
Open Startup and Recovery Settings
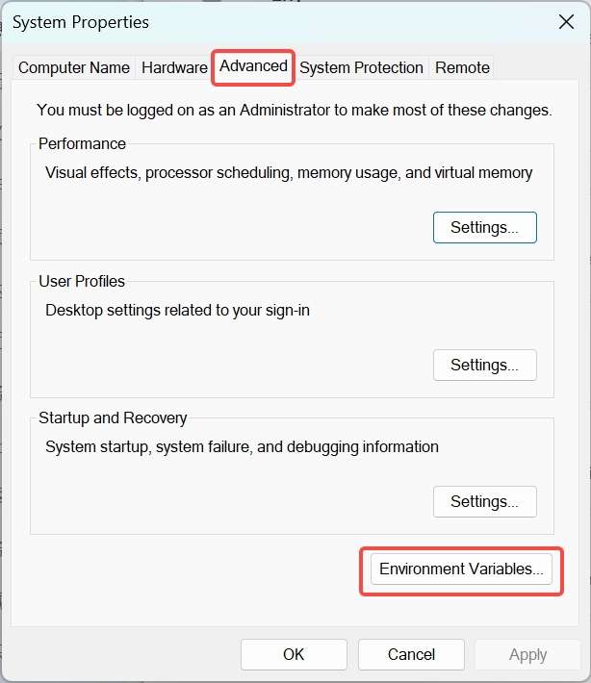point(485,502)
